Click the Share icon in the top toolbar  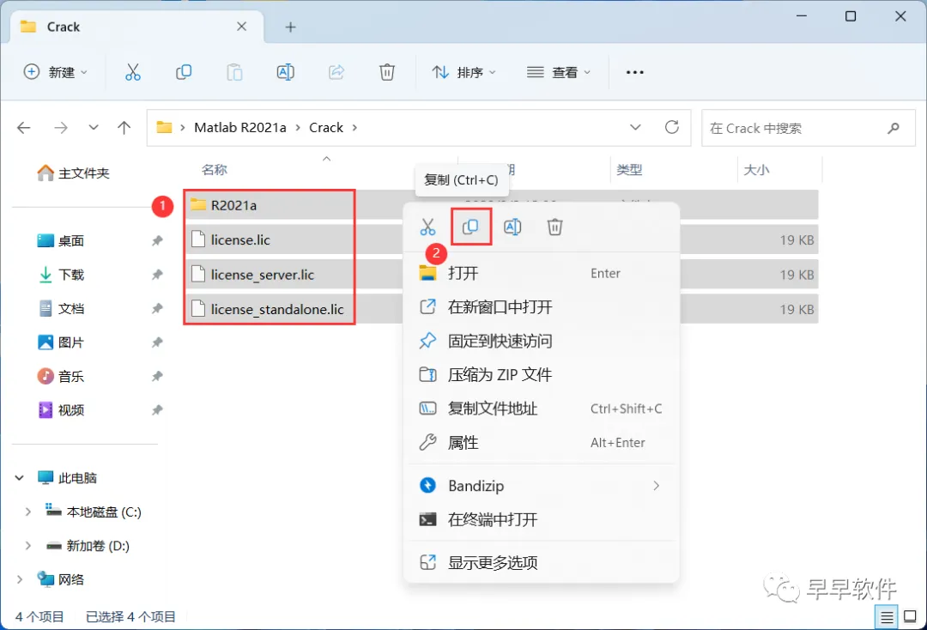(x=336, y=72)
